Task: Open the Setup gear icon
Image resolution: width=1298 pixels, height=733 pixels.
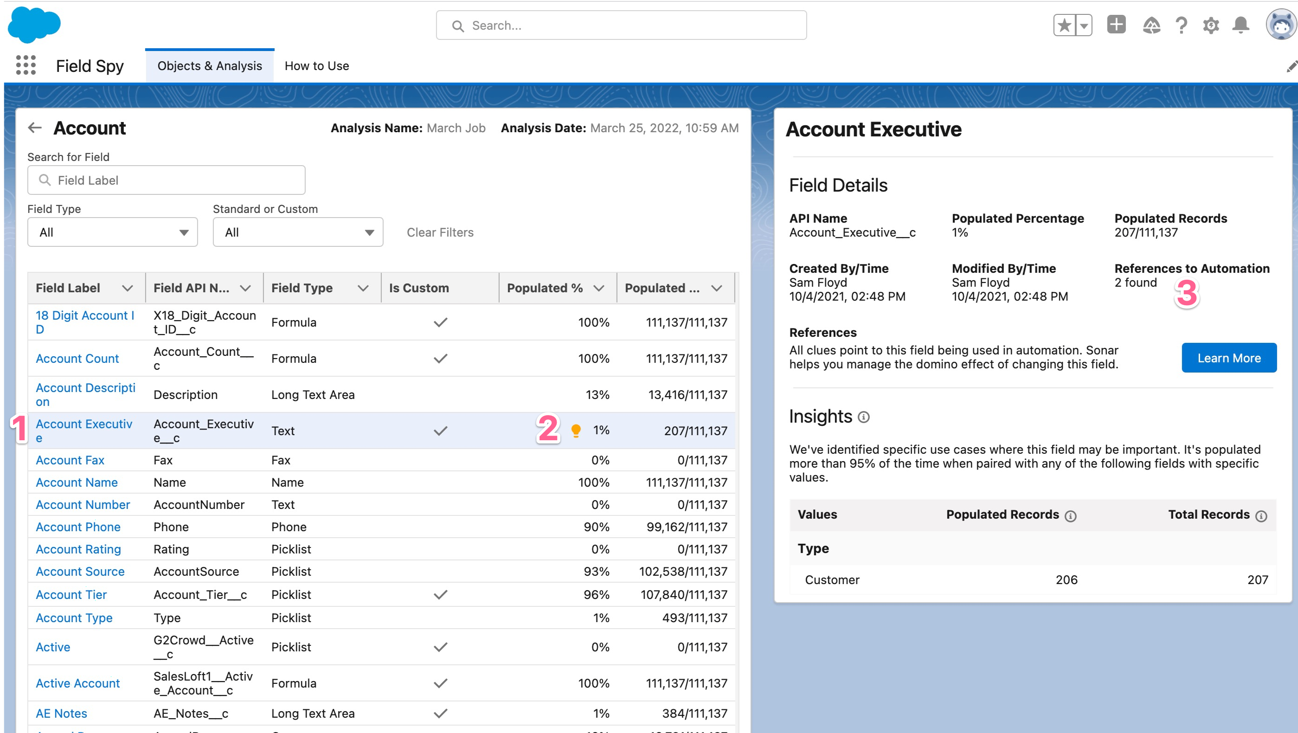Action: 1211,25
